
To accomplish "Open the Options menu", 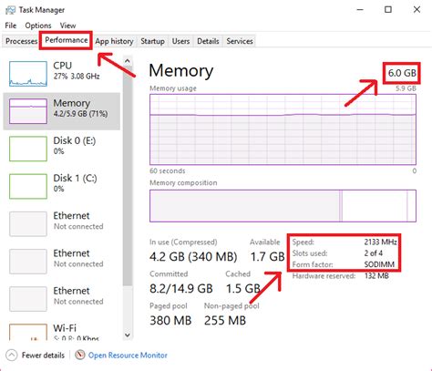I will [38, 26].
